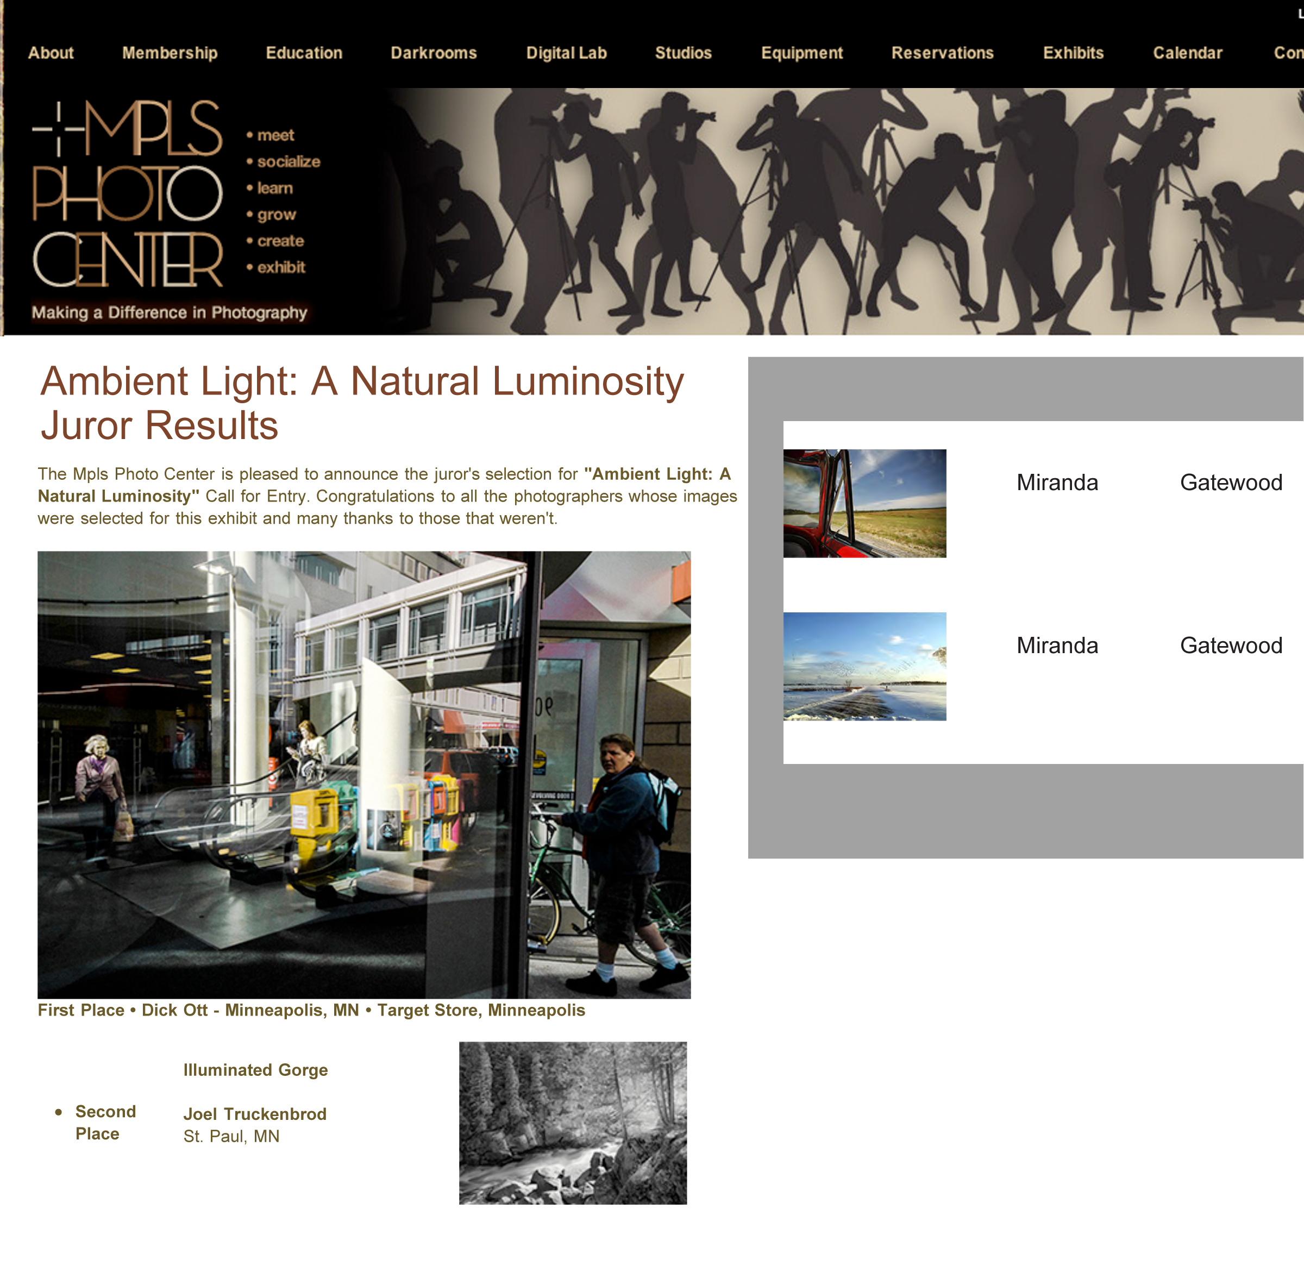Open the About menu item
The width and height of the screenshot is (1304, 1278).
[51, 53]
